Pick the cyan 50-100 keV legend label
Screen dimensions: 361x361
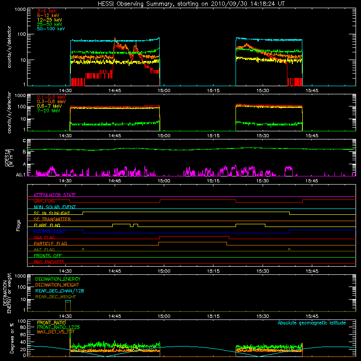click(x=51, y=29)
